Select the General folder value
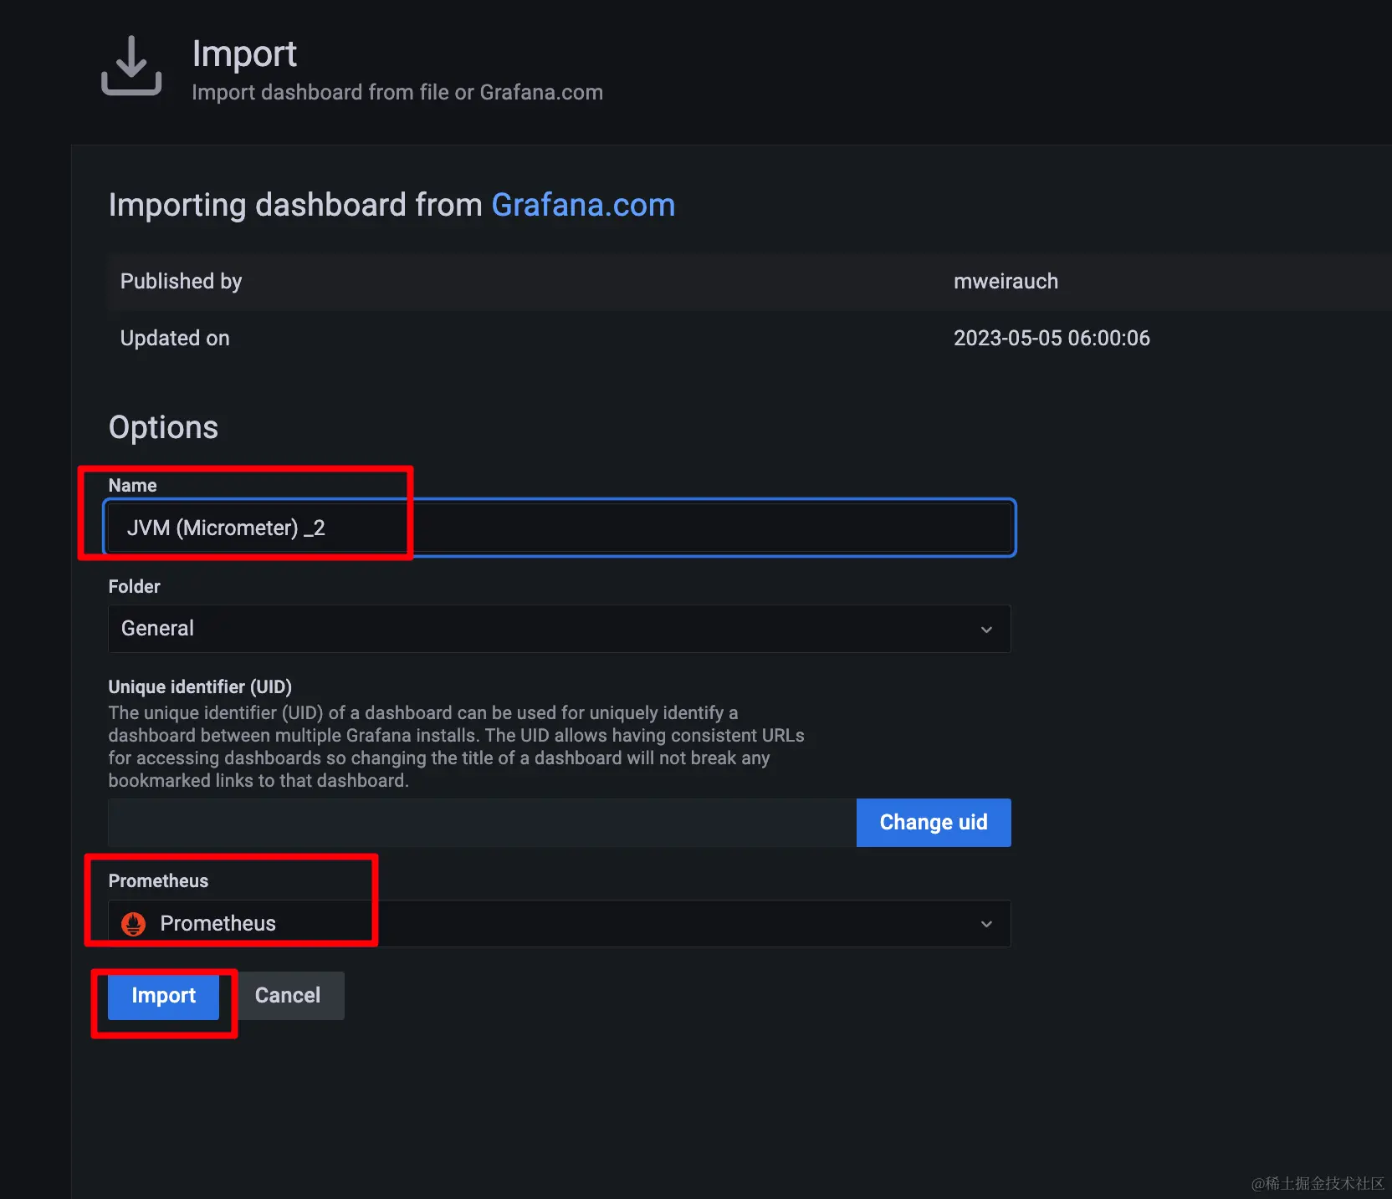 tap(157, 628)
